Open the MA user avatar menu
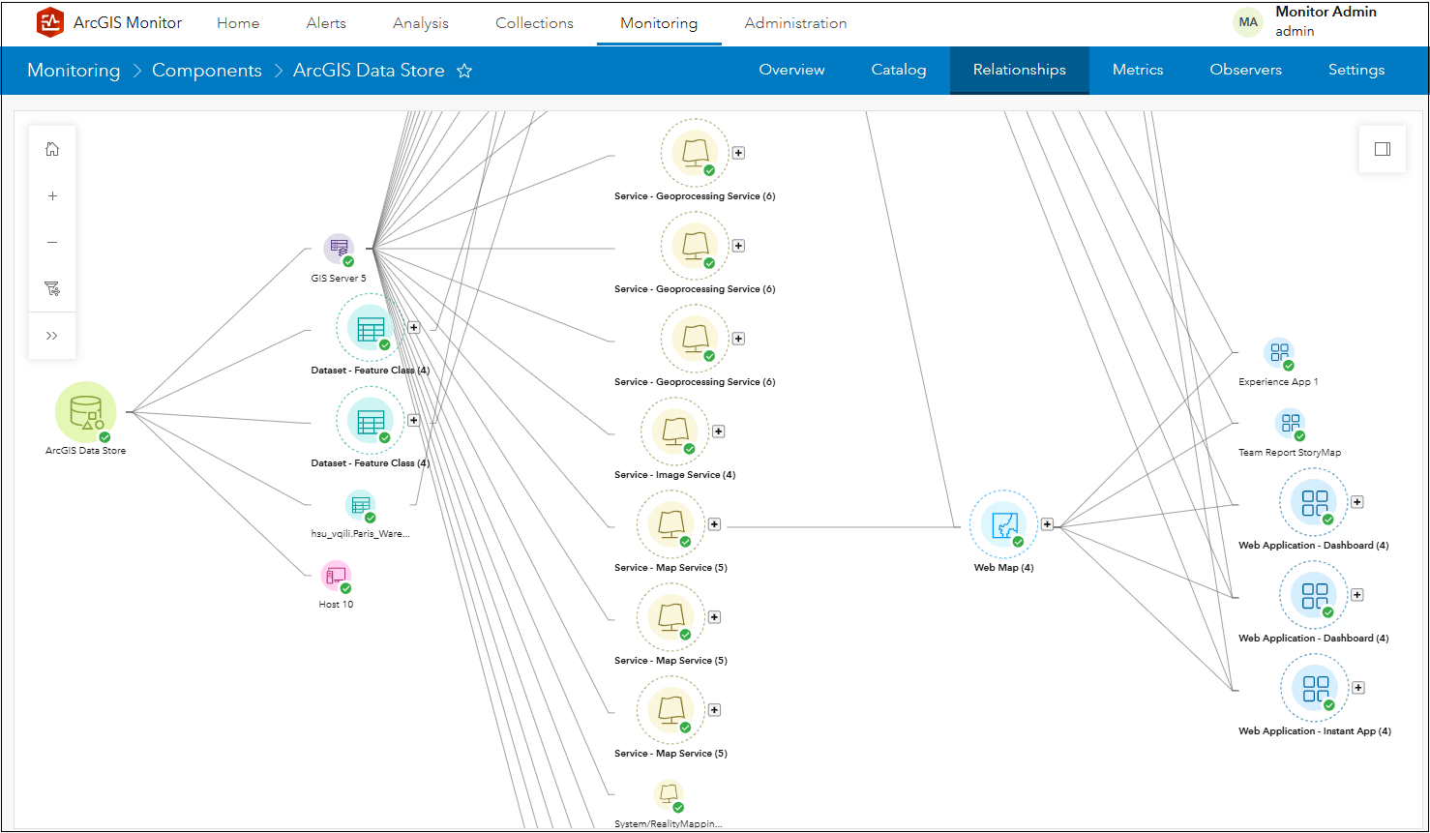 click(x=1248, y=22)
